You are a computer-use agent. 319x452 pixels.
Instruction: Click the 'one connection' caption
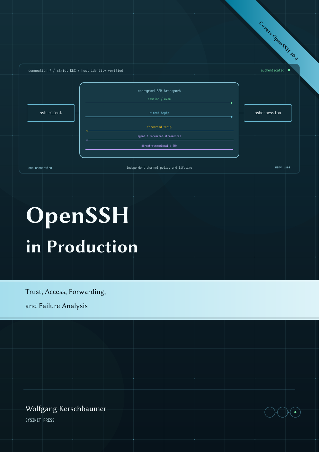(x=40, y=168)
